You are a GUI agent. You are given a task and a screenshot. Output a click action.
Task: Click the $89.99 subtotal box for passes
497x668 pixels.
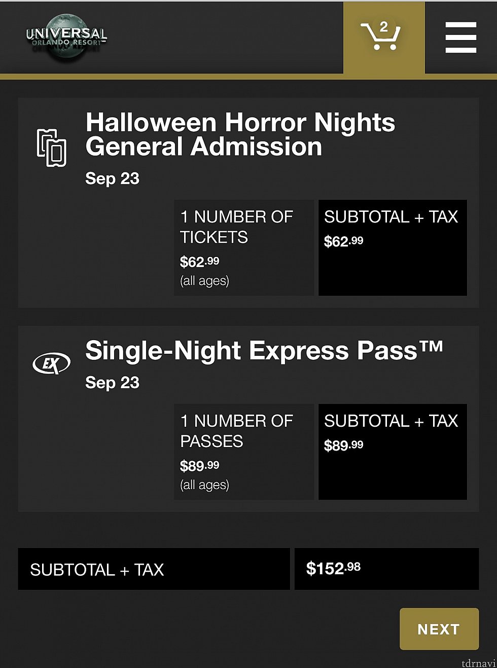[x=393, y=452]
